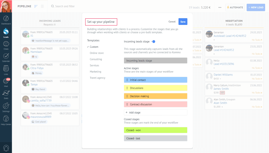This screenshot has height=153, width=269.
Task: Switch to pipeline view icon
Action: (x=36, y=6)
